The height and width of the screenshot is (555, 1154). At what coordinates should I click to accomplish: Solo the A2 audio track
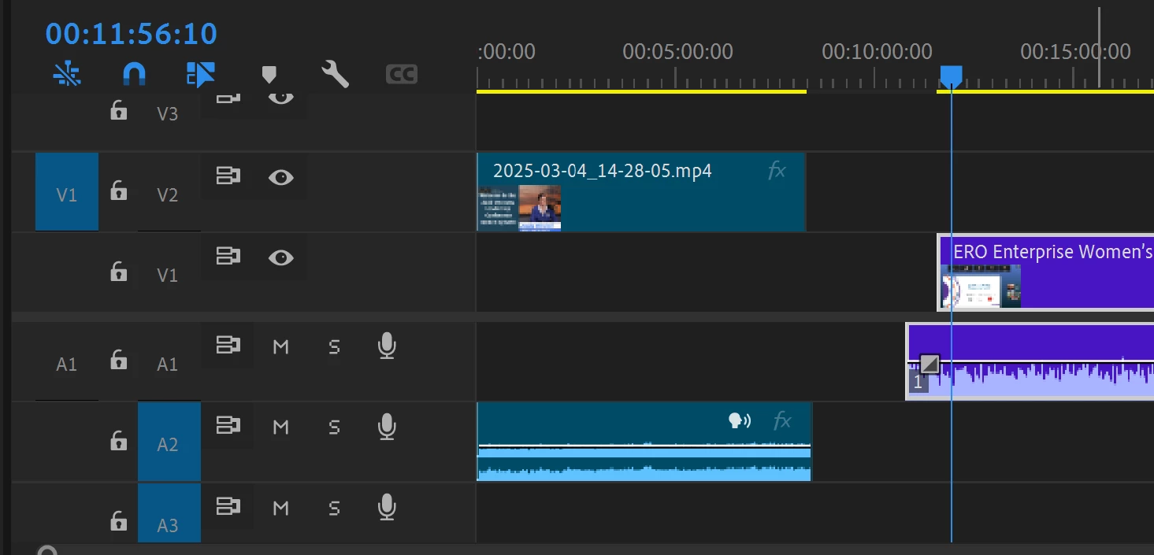pyautogui.click(x=334, y=427)
